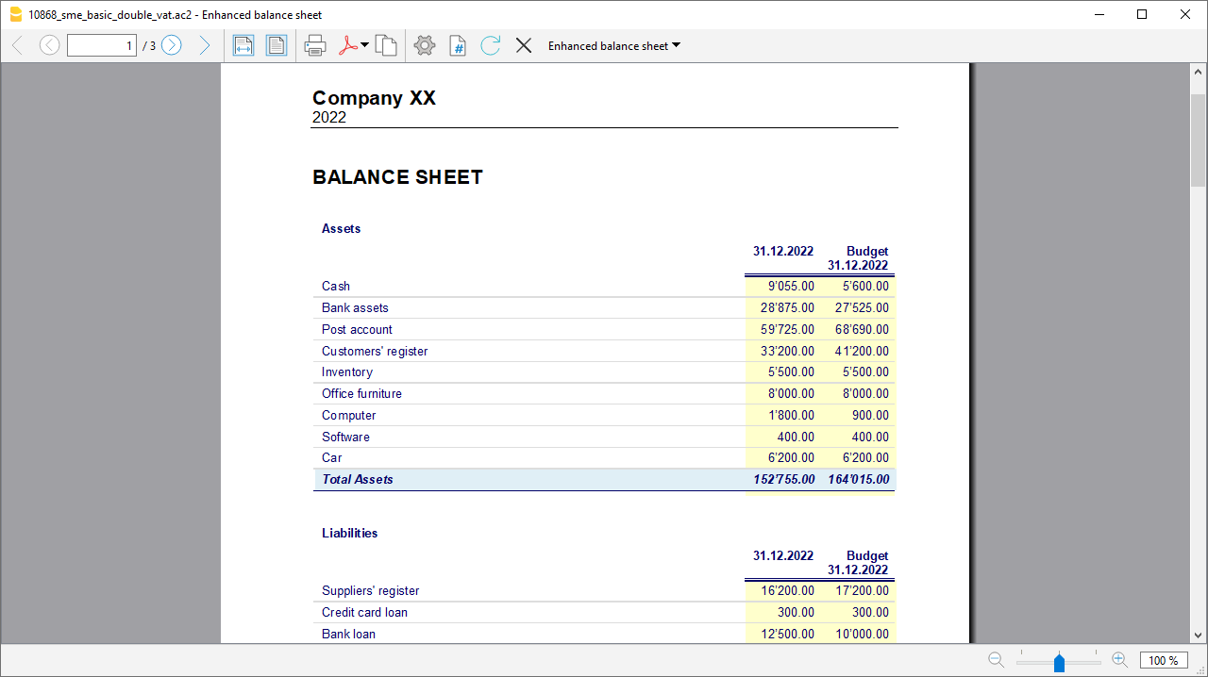Click the zoom slider handle
The image size is (1208, 677).
(1059, 662)
